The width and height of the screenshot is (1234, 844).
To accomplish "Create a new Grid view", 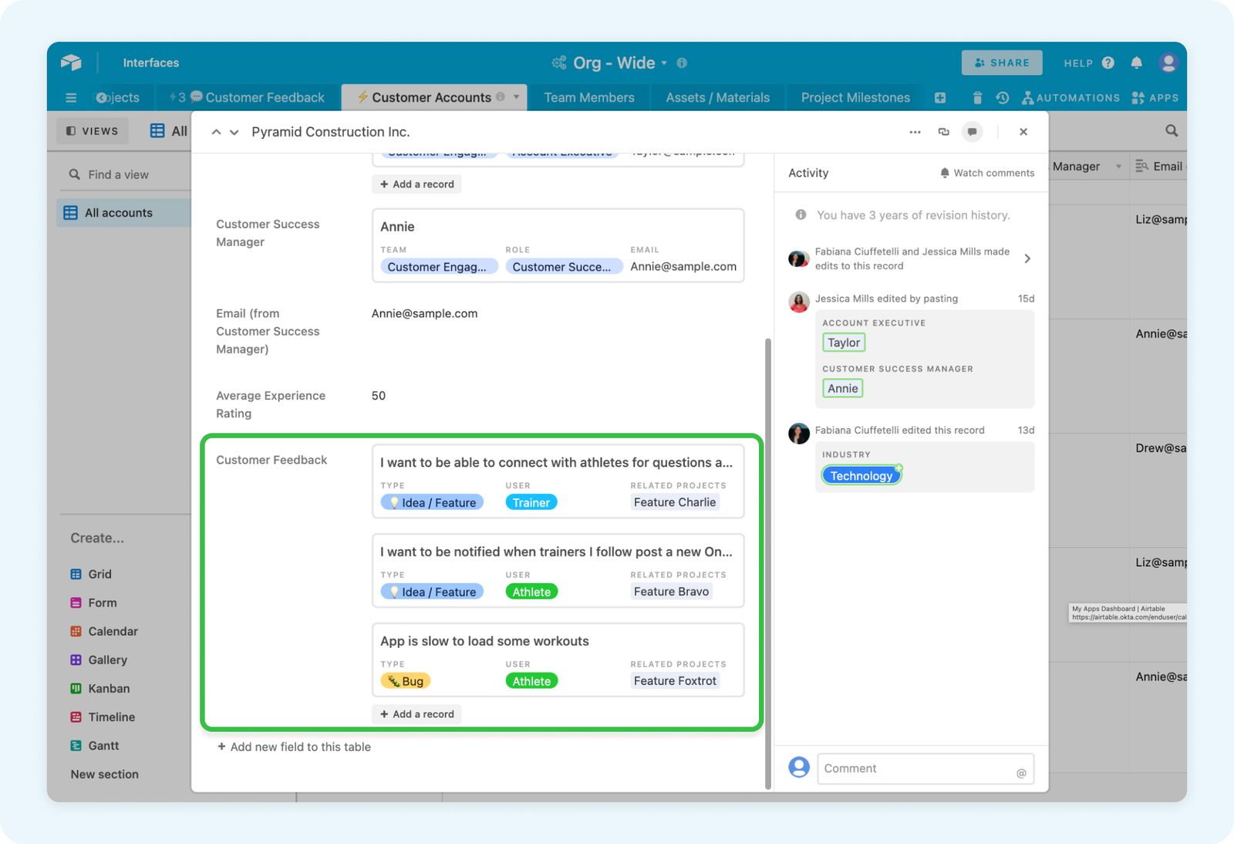I will [91, 574].
